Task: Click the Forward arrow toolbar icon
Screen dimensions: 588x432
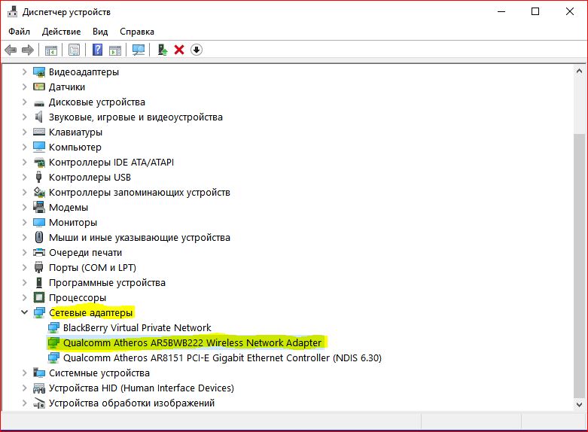Action: (x=28, y=50)
